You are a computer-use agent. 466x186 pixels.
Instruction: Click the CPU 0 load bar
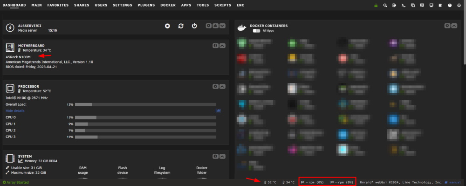click(x=145, y=117)
